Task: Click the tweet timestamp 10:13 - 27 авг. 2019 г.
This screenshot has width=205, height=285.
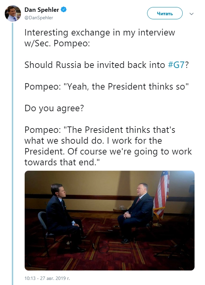Action: (x=47, y=279)
